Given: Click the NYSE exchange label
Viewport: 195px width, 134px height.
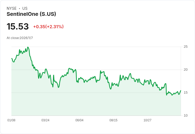Looking at the screenshot, I should coord(11,8).
